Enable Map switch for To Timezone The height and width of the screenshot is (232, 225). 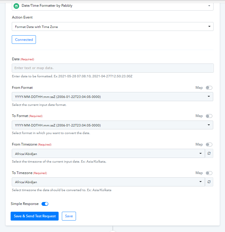[x=209, y=173]
